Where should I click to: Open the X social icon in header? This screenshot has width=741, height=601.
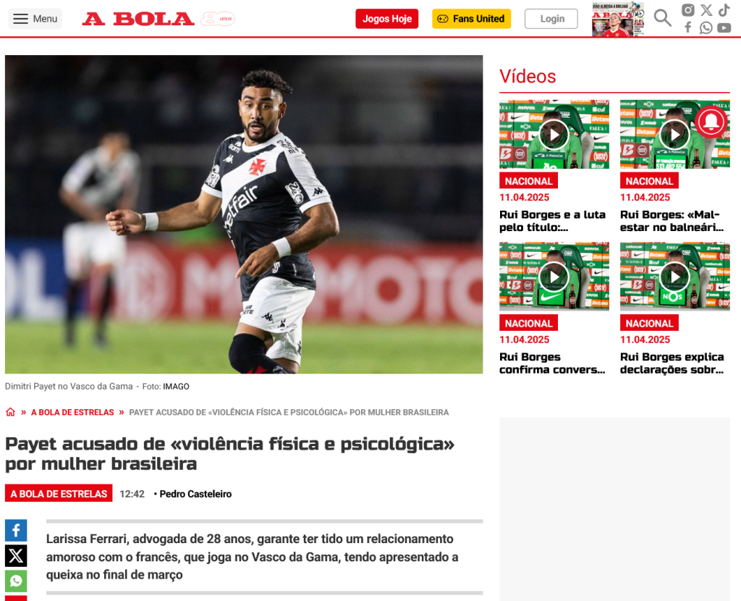tap(706, 10)
